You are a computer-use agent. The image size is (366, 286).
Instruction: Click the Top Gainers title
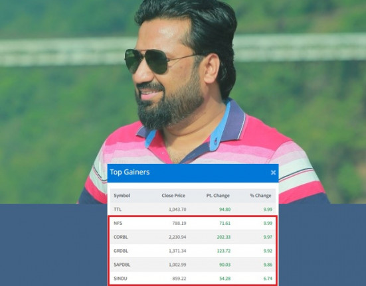130,172
